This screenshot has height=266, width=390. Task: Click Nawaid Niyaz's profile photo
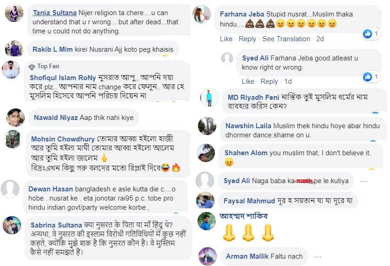(16, 118)
